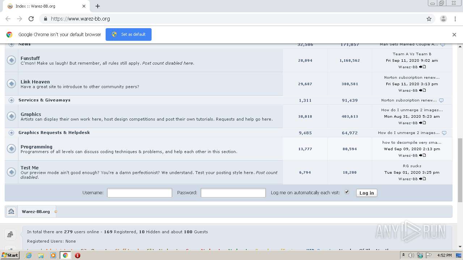Click the Password input field

click(233, 193)
